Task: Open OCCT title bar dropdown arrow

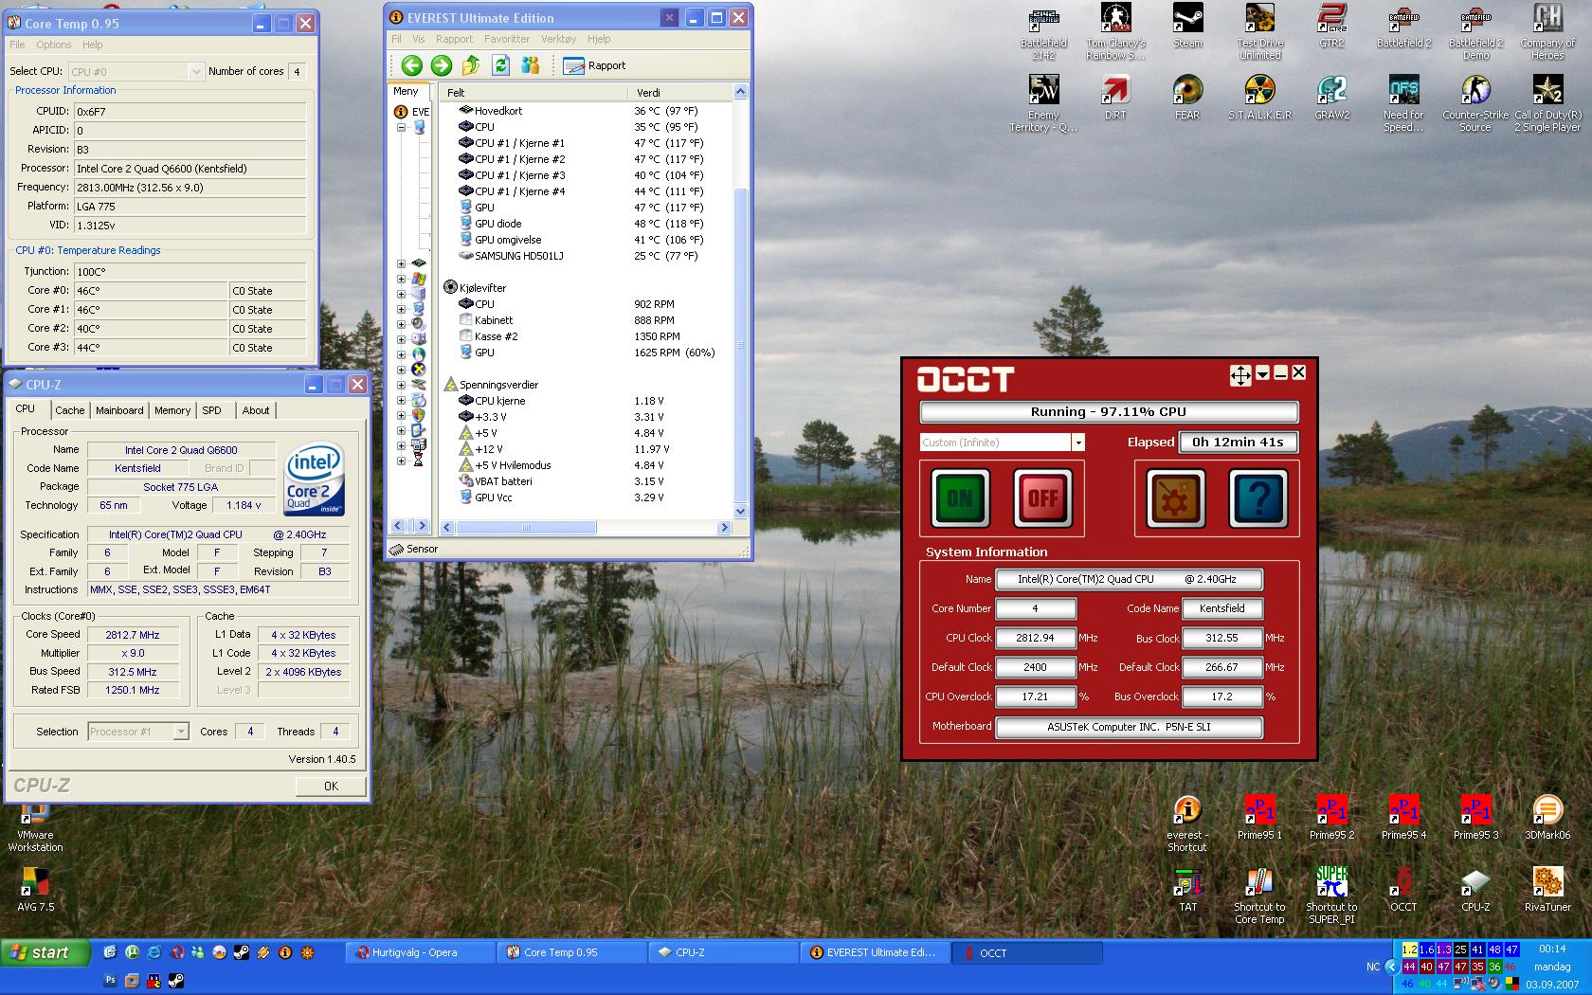Action: 1262,374
